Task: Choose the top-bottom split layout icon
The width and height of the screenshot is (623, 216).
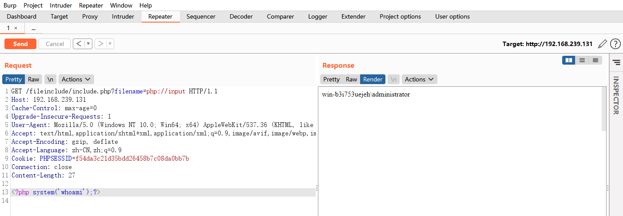Action: 582,60
